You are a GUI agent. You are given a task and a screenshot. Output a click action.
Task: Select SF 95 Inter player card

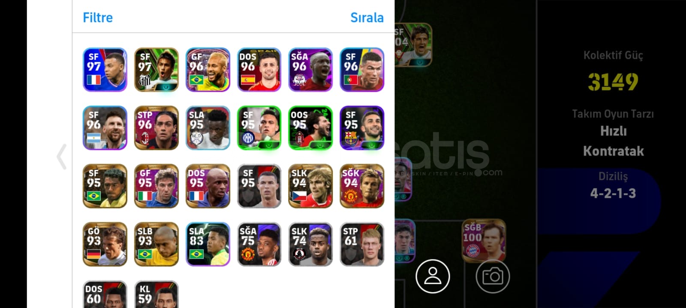[x=259, y=128]
